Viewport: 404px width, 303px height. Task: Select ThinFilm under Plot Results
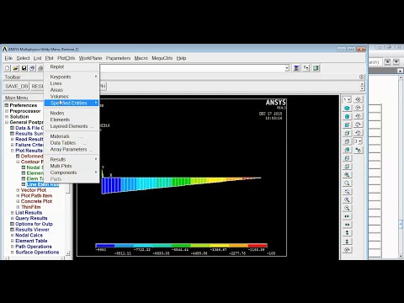pyautogui.click(x=31, y=207)
